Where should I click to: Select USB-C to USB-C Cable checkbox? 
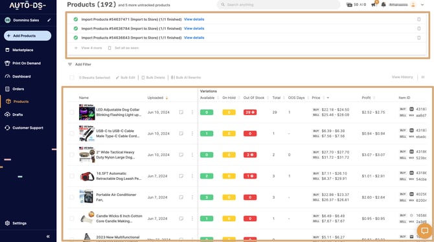click(72, 133)
